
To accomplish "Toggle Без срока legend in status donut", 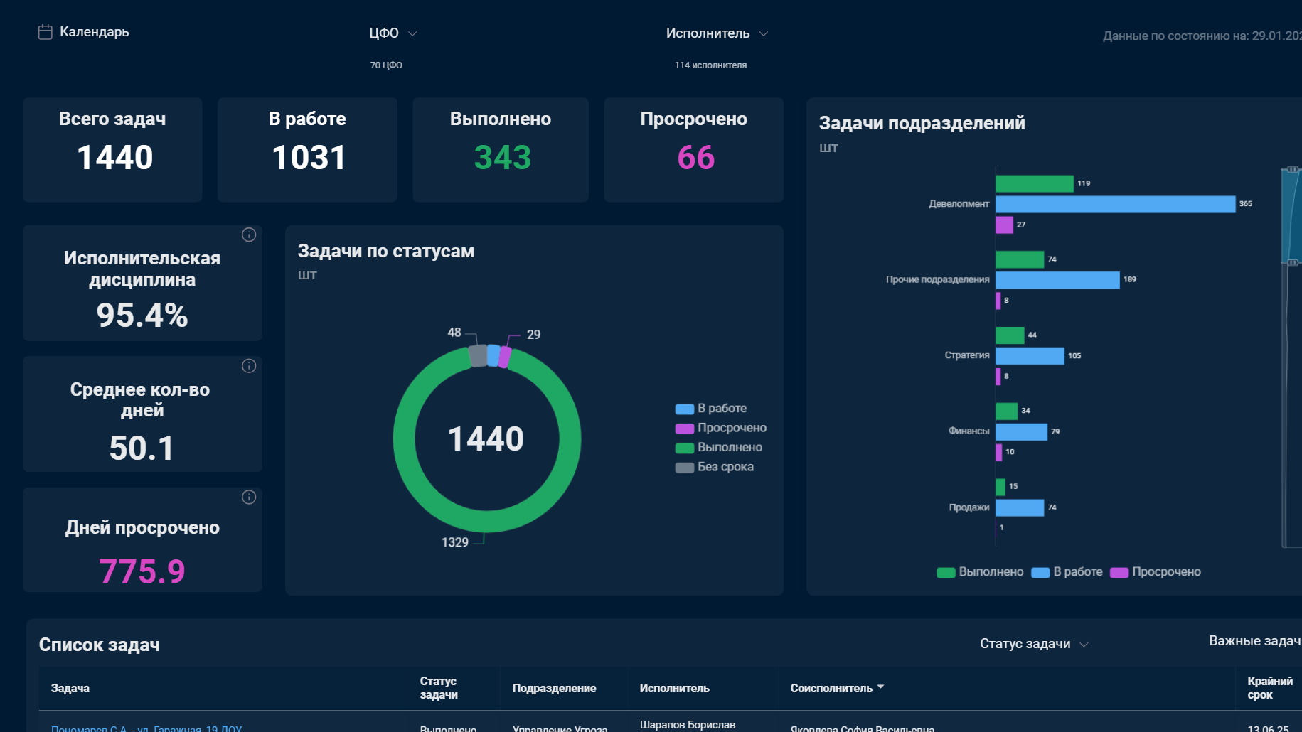I will (x=715, y=467).
